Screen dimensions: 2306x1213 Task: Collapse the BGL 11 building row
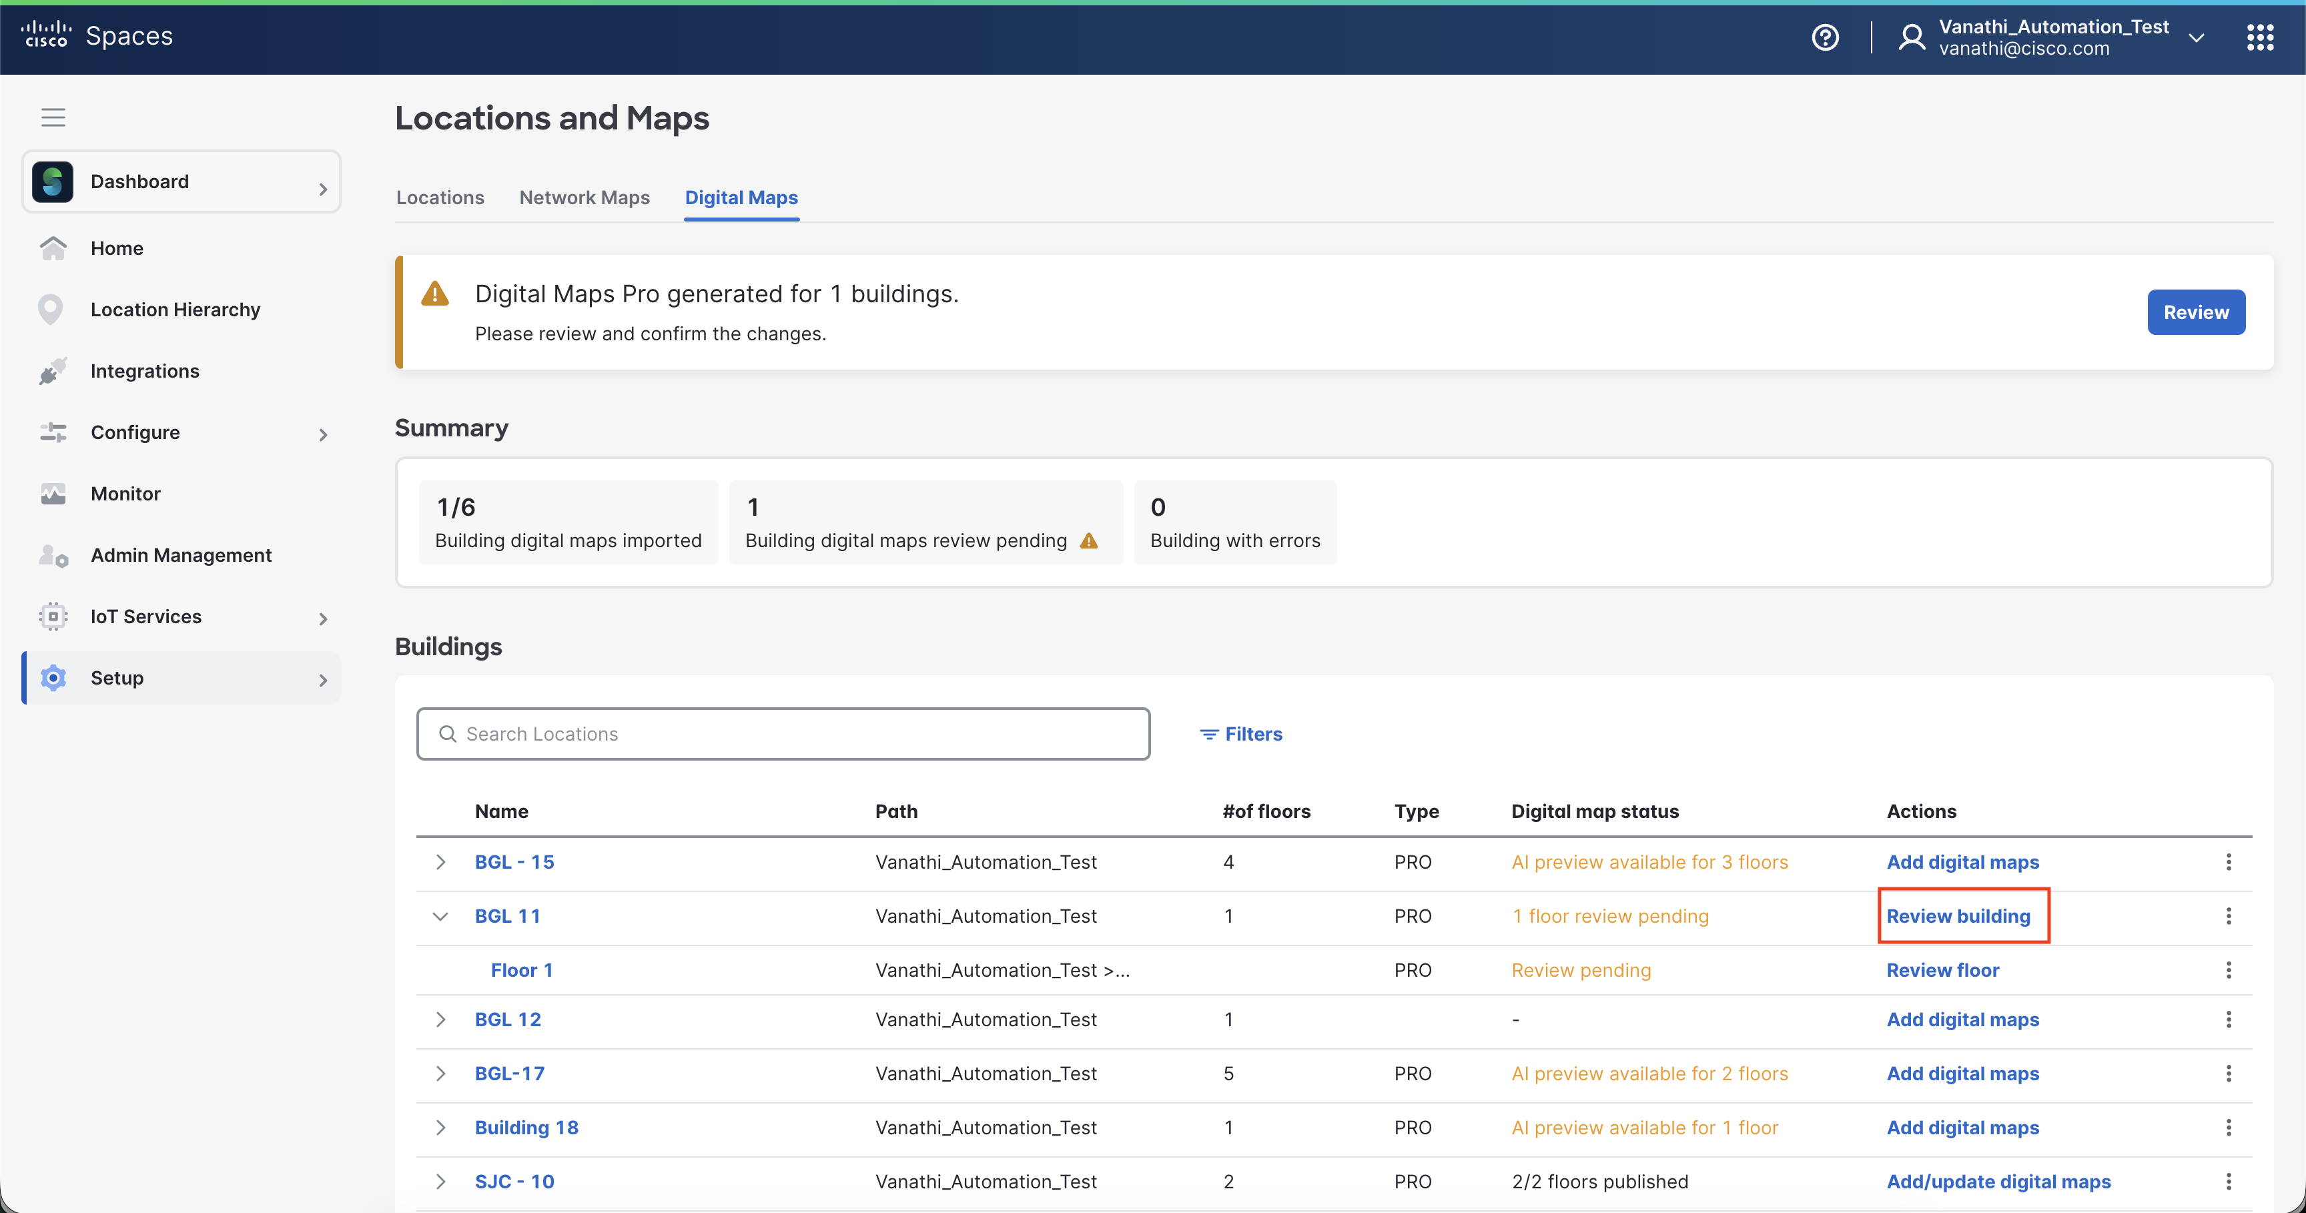click(440, 916)
